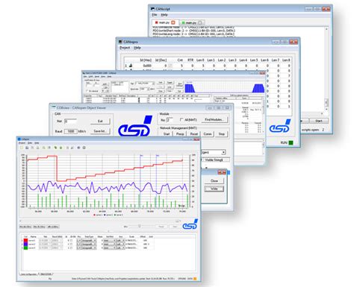The height and width of the screenshot is (287, 354).
Task: Click the red color swatch of curve 1
Action: [x=25, y=241]
